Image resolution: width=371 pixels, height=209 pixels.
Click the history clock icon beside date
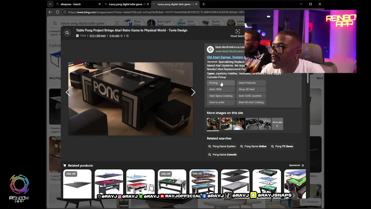pos(121,36)
